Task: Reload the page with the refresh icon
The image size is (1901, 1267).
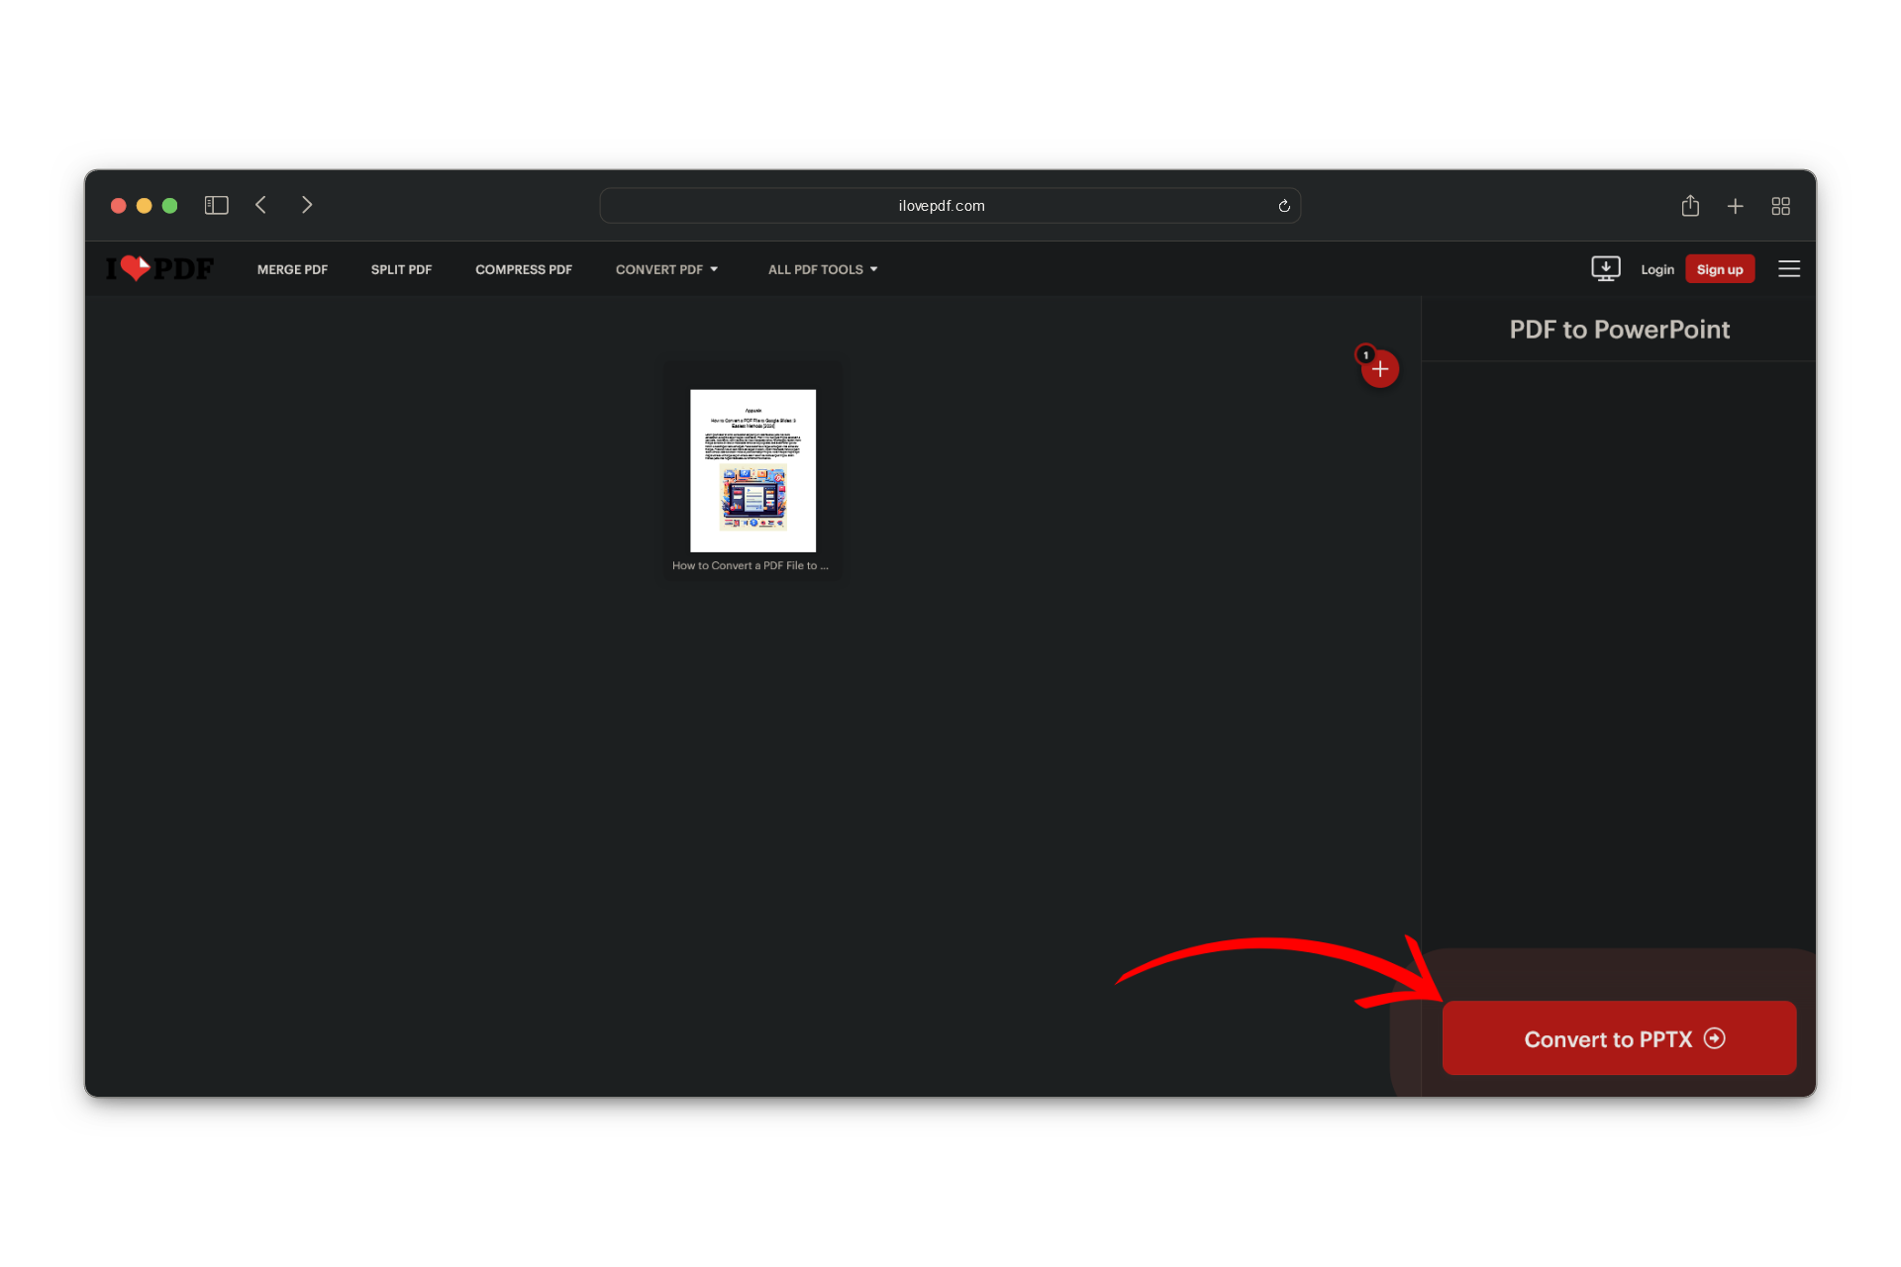Action: 1283,206
